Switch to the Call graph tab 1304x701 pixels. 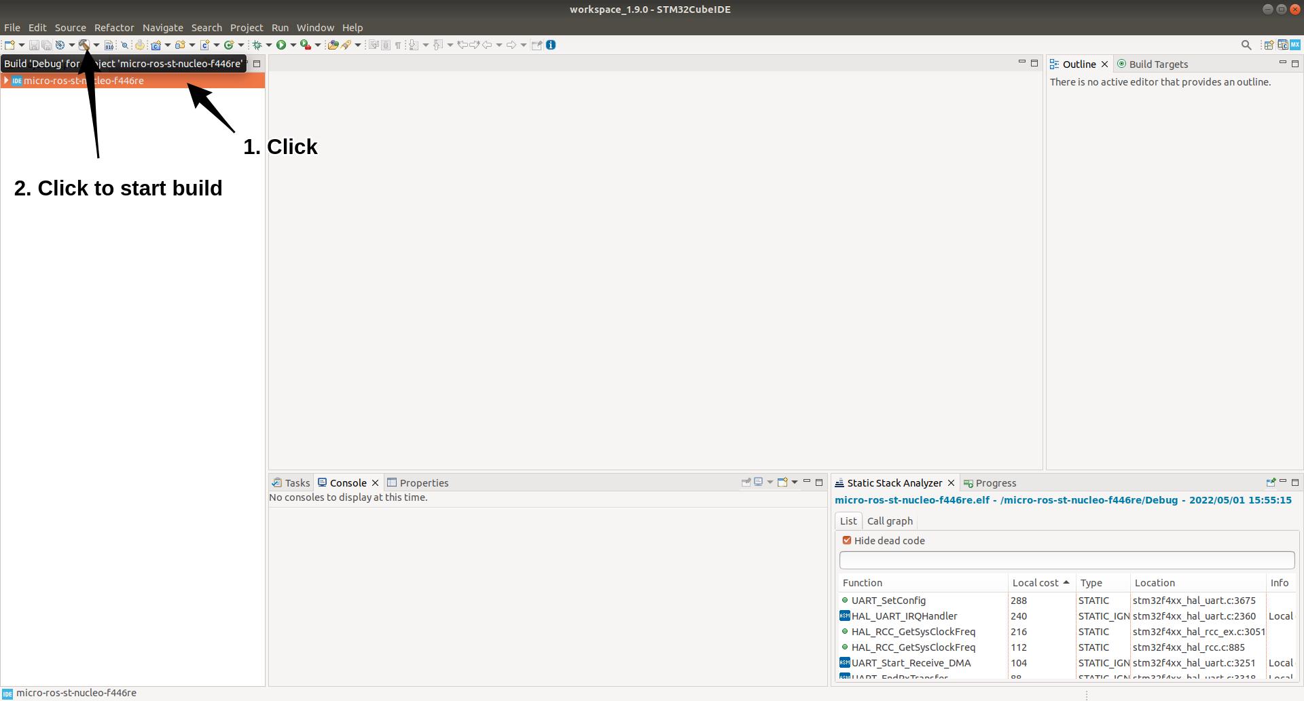pyautogui.click(x=890, y=520)
